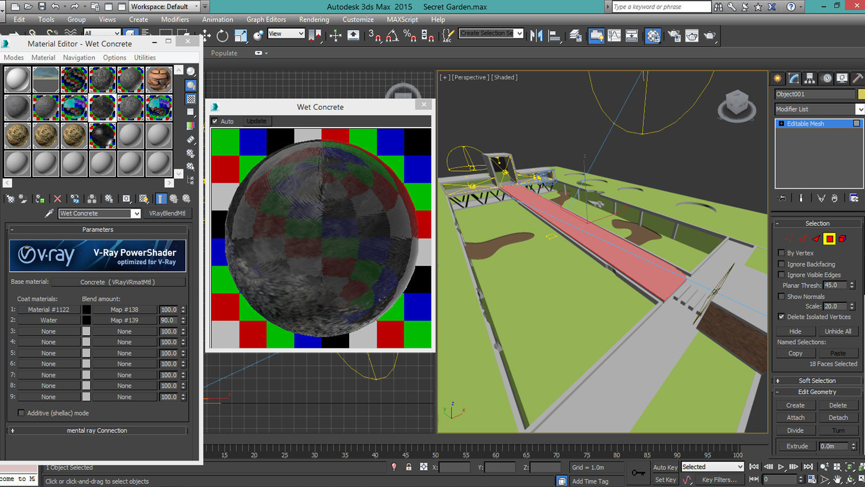Open the MAXScript menu
Image resolution: width=865 pixels, height=487 pixels.
click(402, 19)
